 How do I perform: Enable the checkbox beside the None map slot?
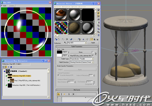tap(93, 52)
